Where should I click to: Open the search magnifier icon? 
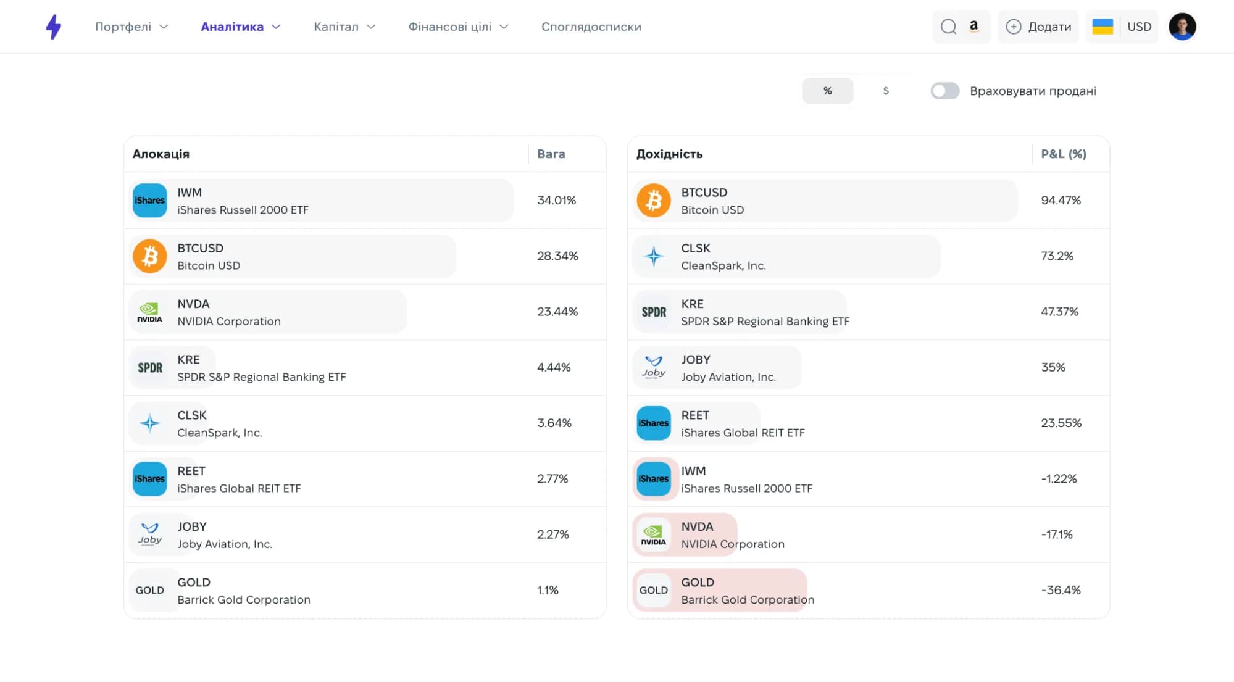point(948,27)
